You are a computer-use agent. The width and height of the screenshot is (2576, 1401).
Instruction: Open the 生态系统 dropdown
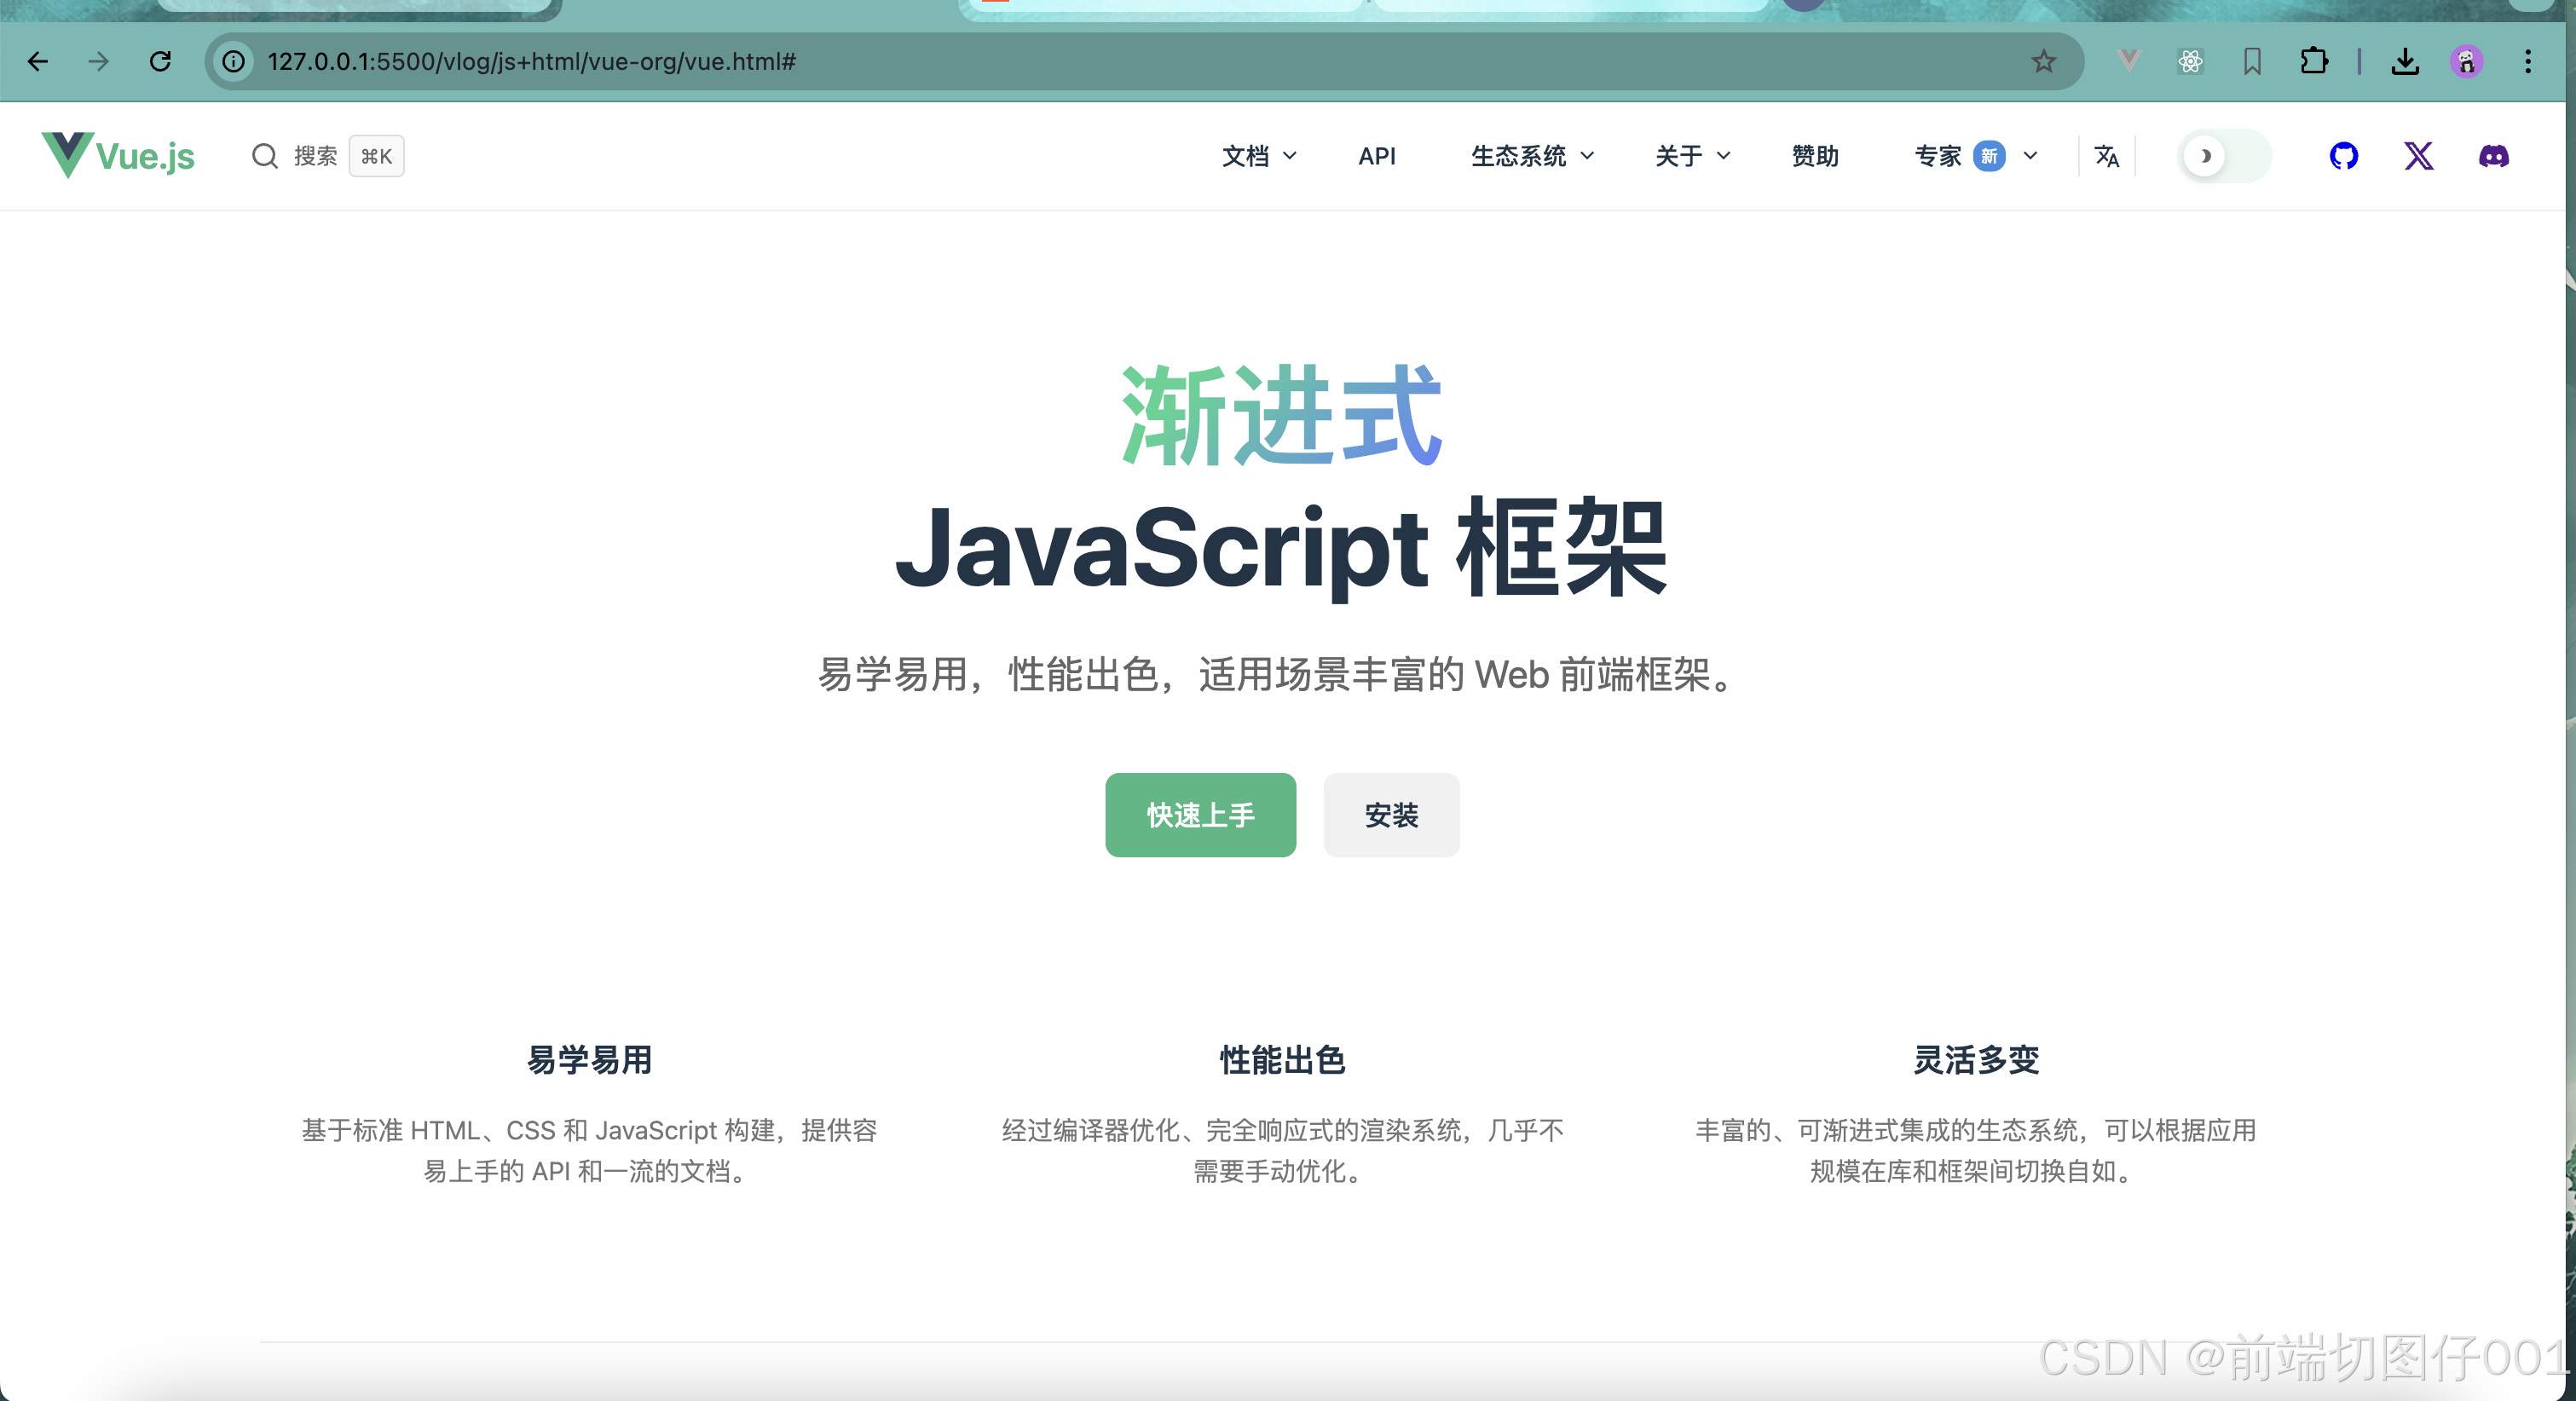(x=1532, y=156)
